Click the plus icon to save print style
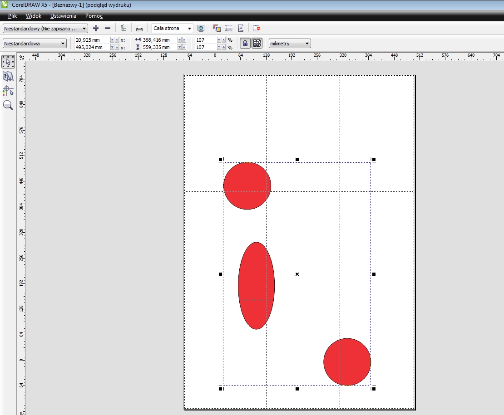The height and width of the screenshot is (415, 504). pyautogui.click(x=96, y=28)
